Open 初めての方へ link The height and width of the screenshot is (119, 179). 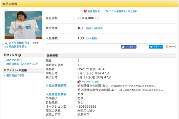(x=14, y=60)
